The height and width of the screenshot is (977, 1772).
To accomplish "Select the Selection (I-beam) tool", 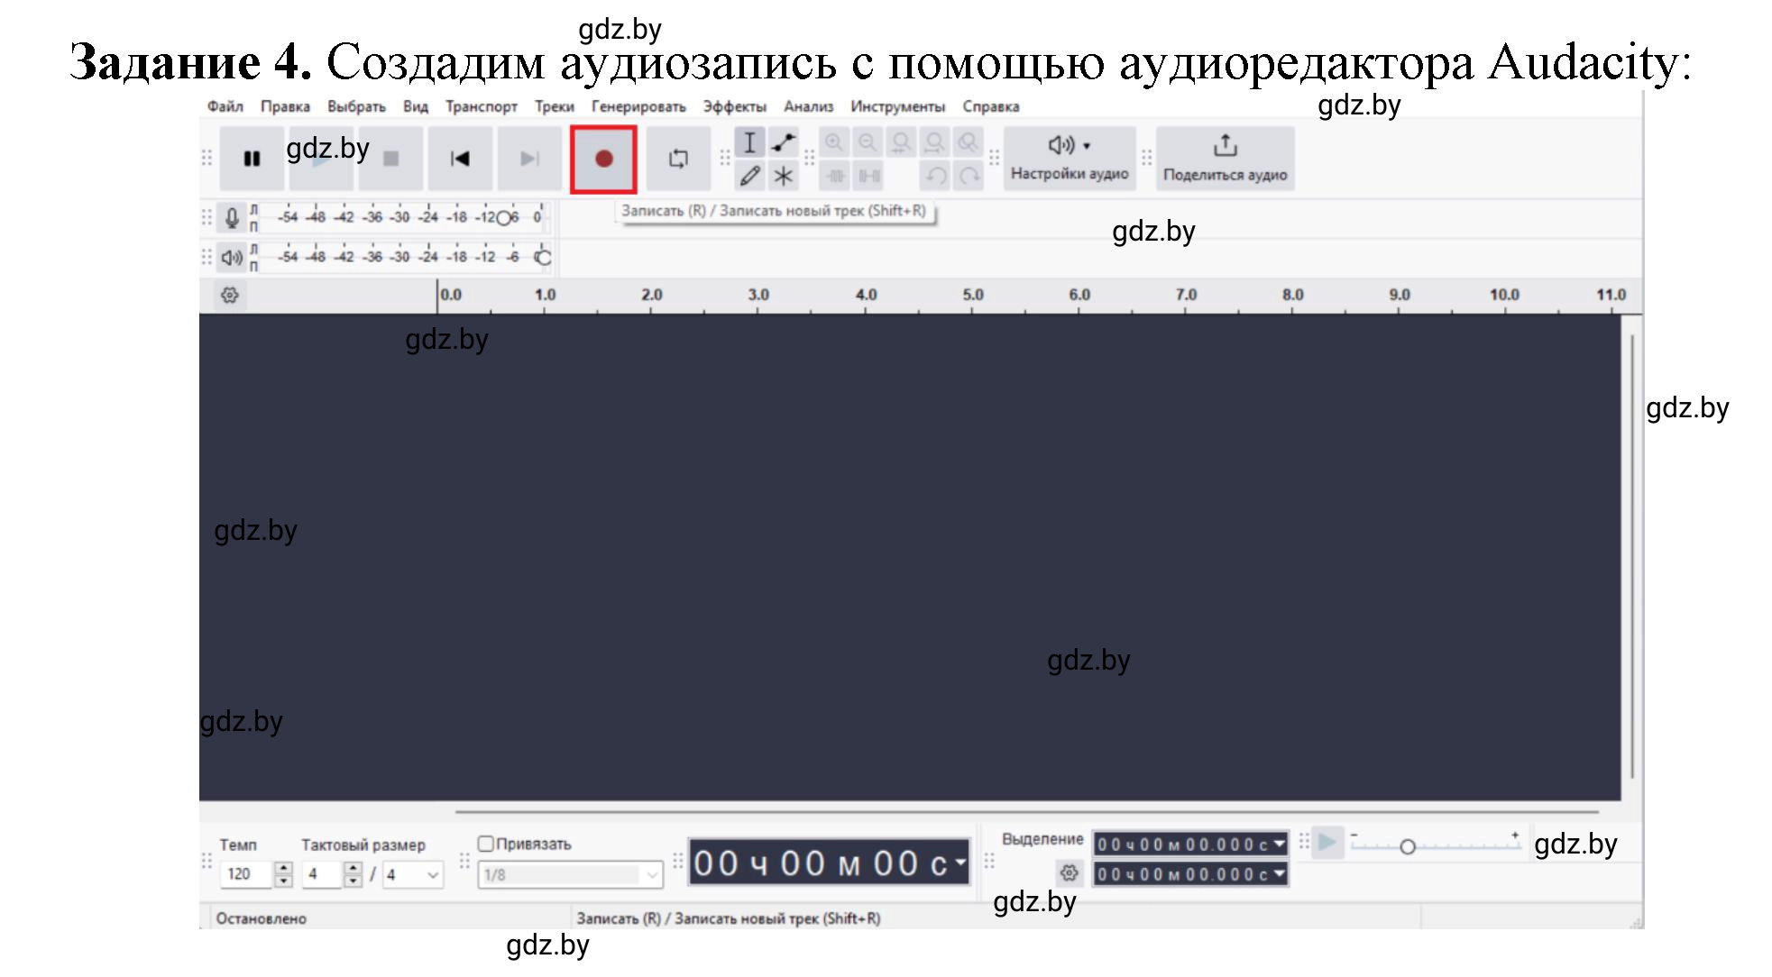I will pyautogui.click(x=749, y=142).
